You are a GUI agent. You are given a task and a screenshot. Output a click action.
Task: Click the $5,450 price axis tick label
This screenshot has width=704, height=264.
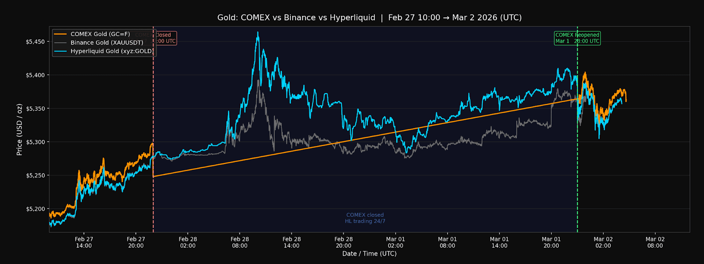(35, 42)
